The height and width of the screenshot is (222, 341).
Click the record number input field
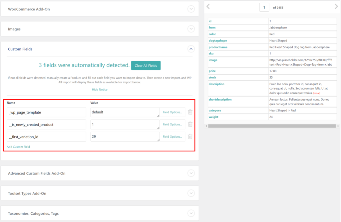[264, 7]
